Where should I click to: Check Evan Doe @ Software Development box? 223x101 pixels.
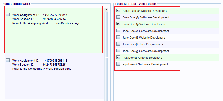[118, 17]
